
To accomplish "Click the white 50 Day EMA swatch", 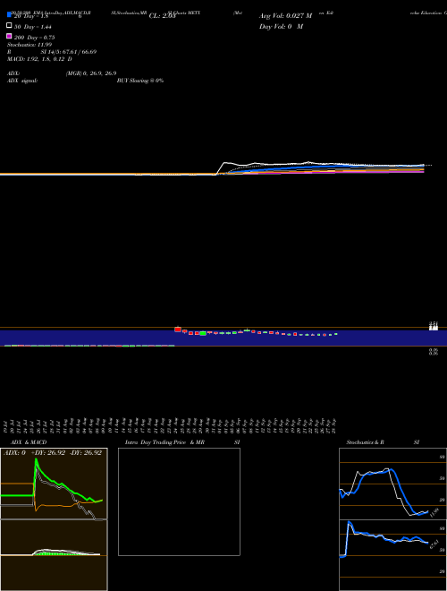I will [x=9, y=26].
